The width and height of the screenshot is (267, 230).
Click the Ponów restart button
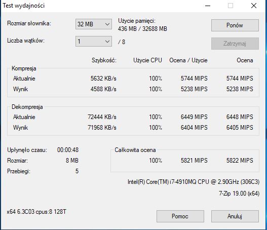pyautogui.click(x=235, y=25)
